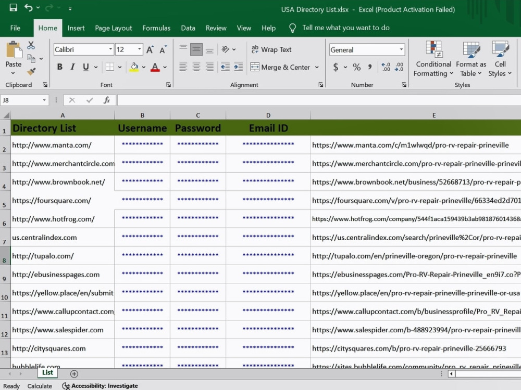Click the Save icon in title bar
Screen dimensions: 521x390
[x=14, y=8]
